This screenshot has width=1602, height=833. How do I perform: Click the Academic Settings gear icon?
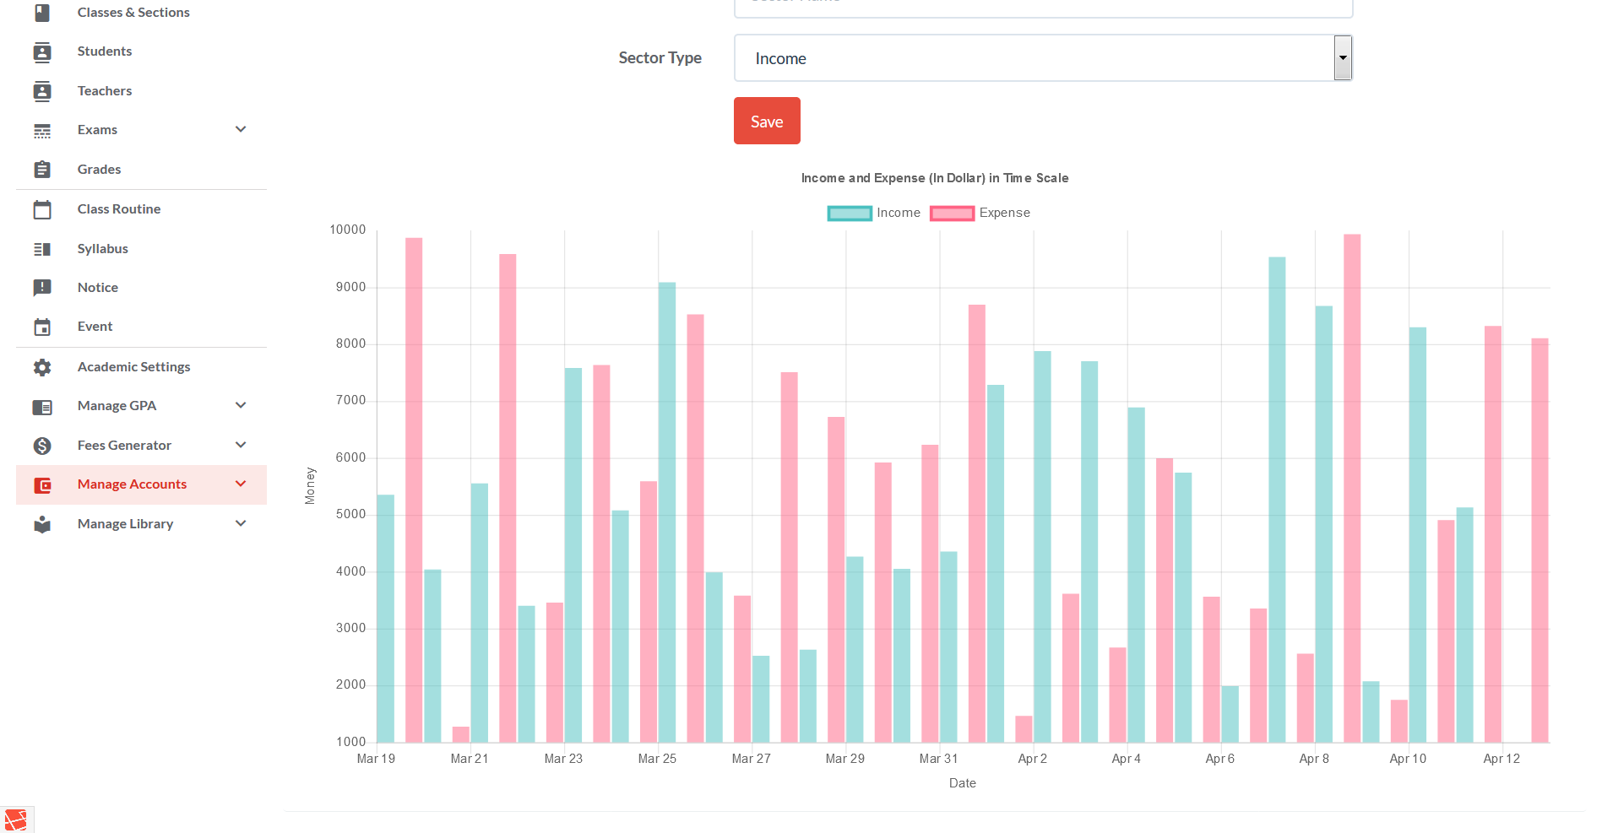click(x=42, y=367)
